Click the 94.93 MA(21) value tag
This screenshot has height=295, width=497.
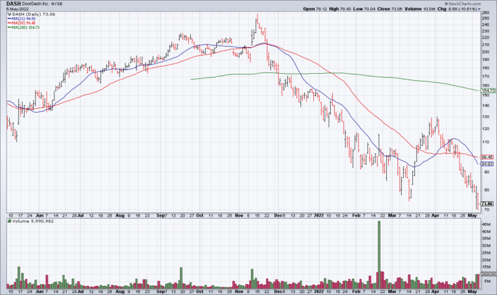pyautogui.click(x=489, y=164)
